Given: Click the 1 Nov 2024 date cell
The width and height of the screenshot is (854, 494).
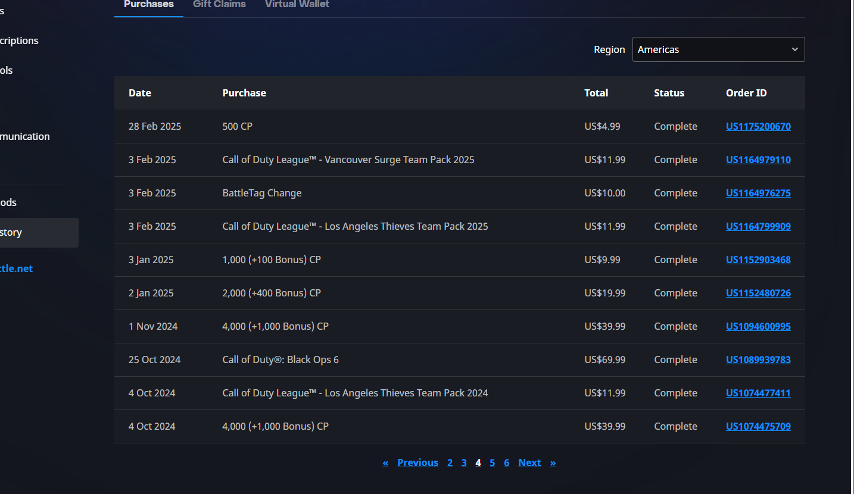Looking at the screenshot, I should tap(153, 326).
